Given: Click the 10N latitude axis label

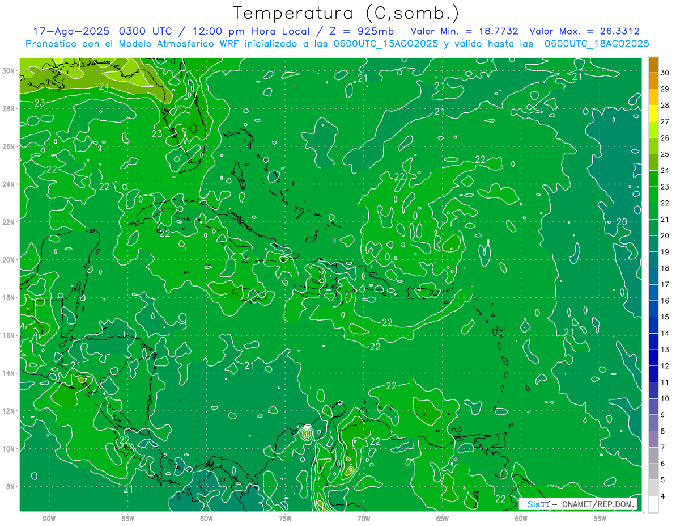Looking at the screenshot, I should pyautogui.click(x=9, y=449).
